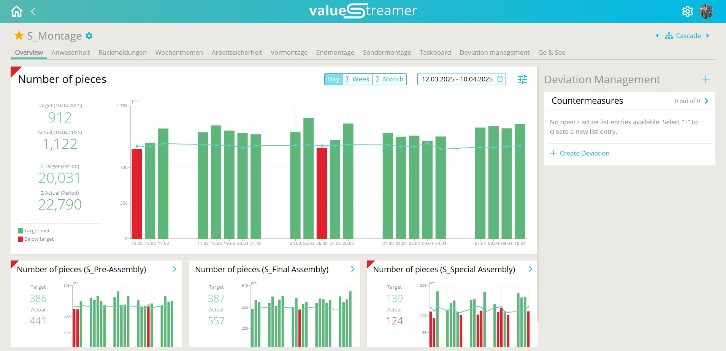
Task: Add new deviation with plus icon
Action: pos(705,79)
